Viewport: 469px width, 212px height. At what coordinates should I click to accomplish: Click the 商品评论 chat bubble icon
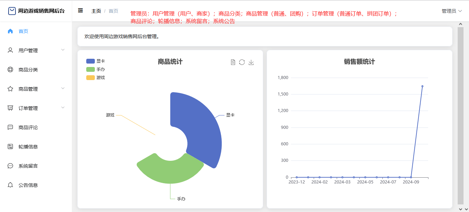pyautogui.click(x=10, y=127)
